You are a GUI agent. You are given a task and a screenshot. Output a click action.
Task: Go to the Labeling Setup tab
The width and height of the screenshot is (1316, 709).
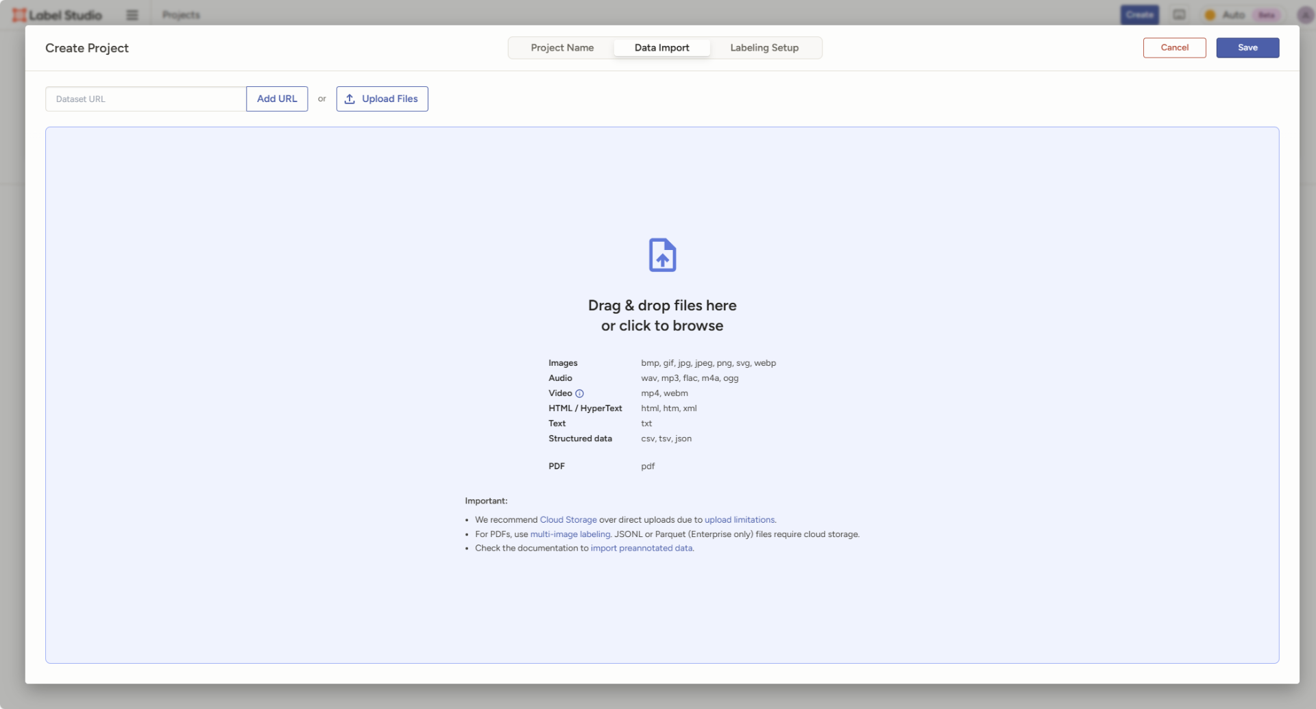764,48
